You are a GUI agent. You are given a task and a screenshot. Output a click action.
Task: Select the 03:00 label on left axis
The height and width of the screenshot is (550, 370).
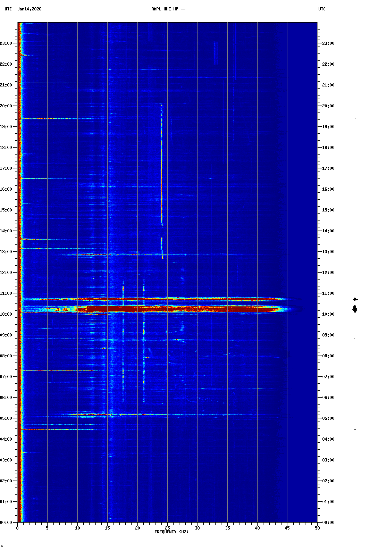pyautogui.click(x=6, y=460)
